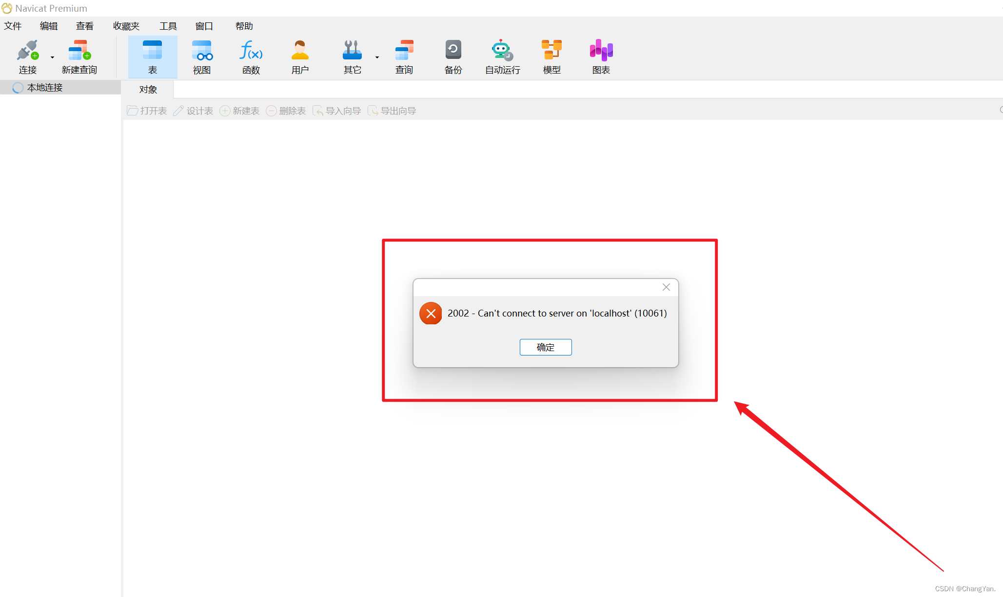1003x597 pixels.
Task: Click the 打开表 button
Action: (147, 111)
